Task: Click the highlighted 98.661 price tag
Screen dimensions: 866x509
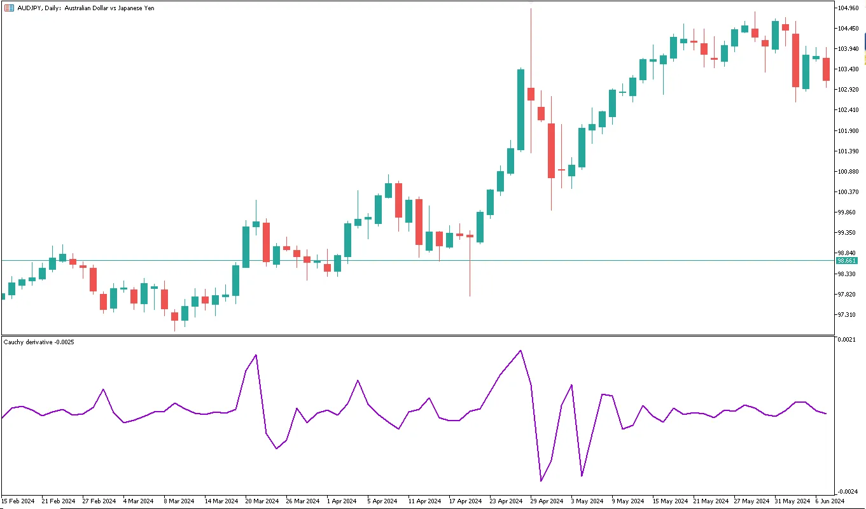Action: [x=847, y=261]
